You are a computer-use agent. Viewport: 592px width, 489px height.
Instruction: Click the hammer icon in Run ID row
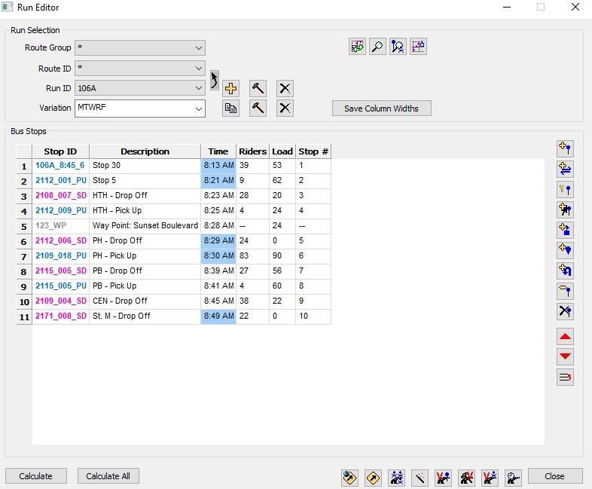point(258,88)
